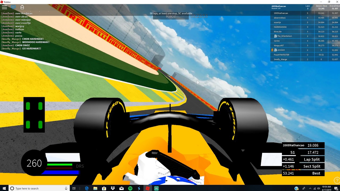Click the taskbar microphone icon
Viewport: 340px width, 191px height.
pos(66,188)
